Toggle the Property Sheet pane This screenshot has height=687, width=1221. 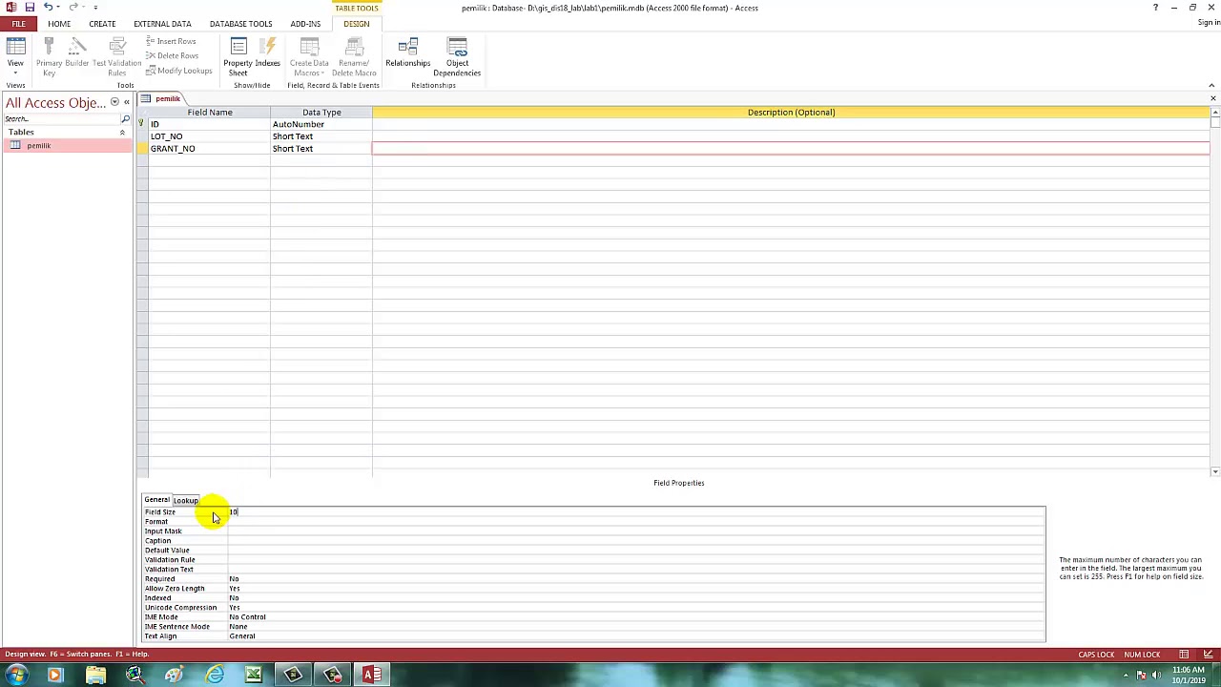click(x=238, y=57)
